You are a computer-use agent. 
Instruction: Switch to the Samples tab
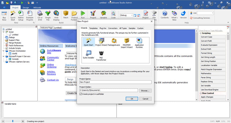coord(132,28)
